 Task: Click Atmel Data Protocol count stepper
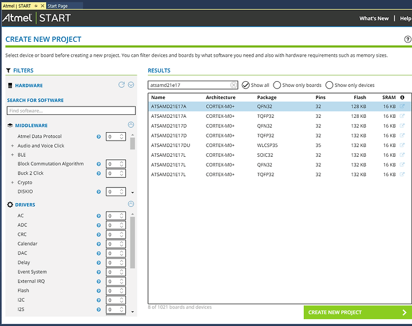pyautogui.click(x=116, y=137)
